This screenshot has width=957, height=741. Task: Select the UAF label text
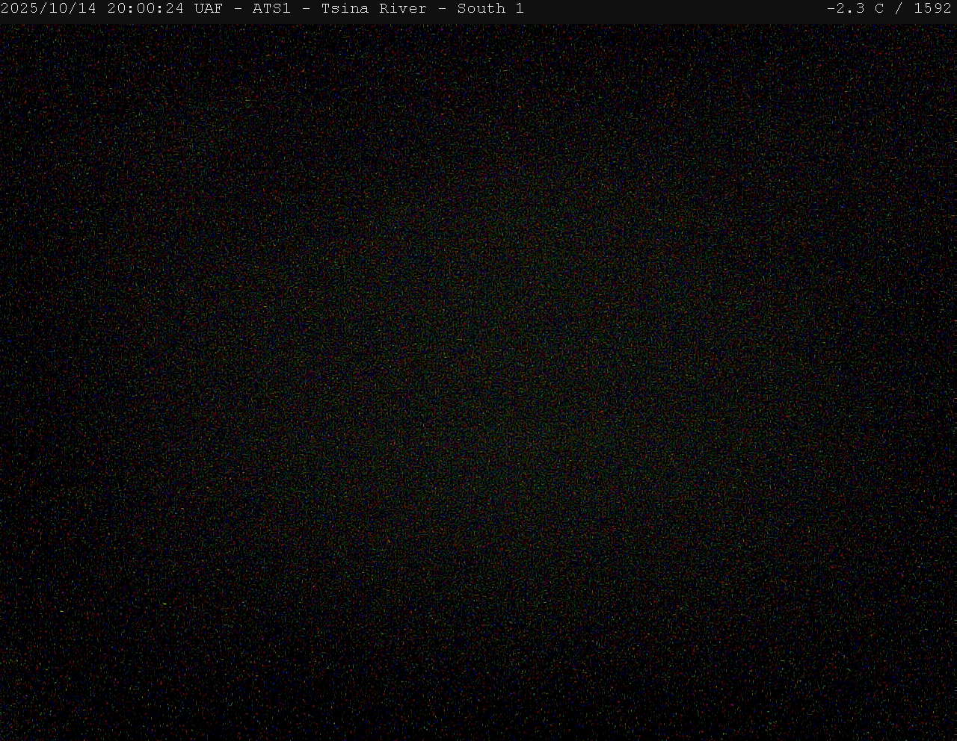pos(208,9)
